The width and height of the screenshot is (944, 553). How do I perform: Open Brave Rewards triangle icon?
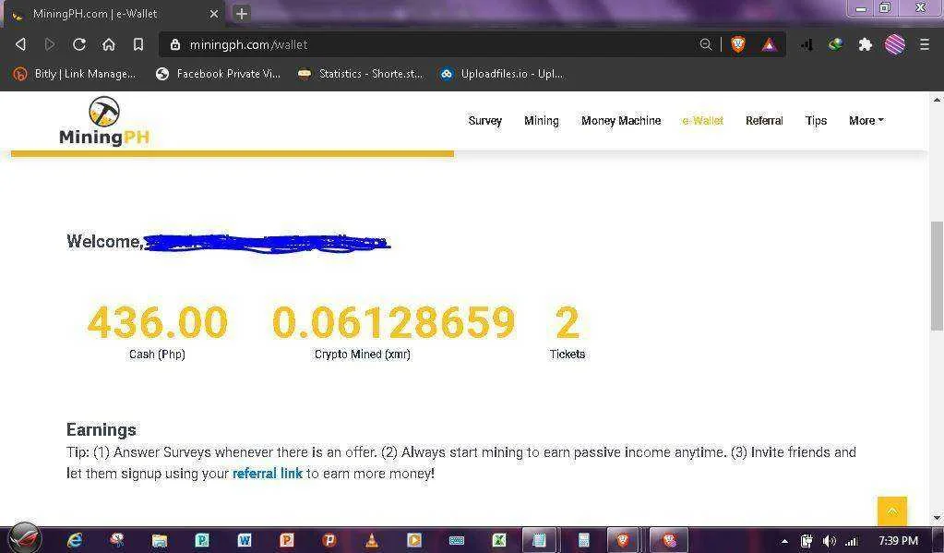tap(769, 44)
